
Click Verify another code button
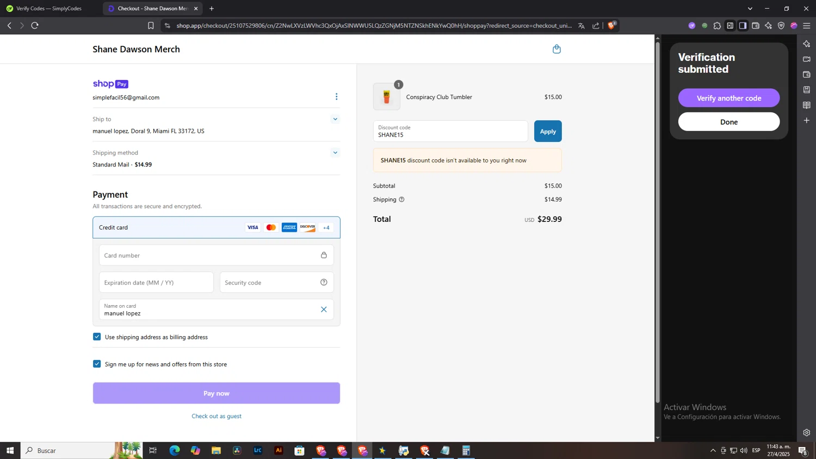tap(729, 98)
